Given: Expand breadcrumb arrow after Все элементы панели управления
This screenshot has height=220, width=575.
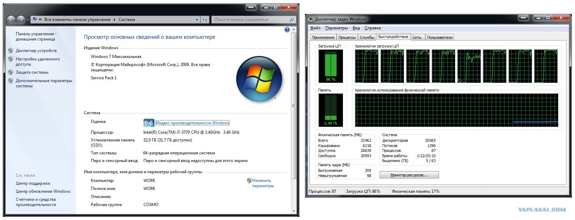Looking at the screenshot, I should tap(114, 20).
